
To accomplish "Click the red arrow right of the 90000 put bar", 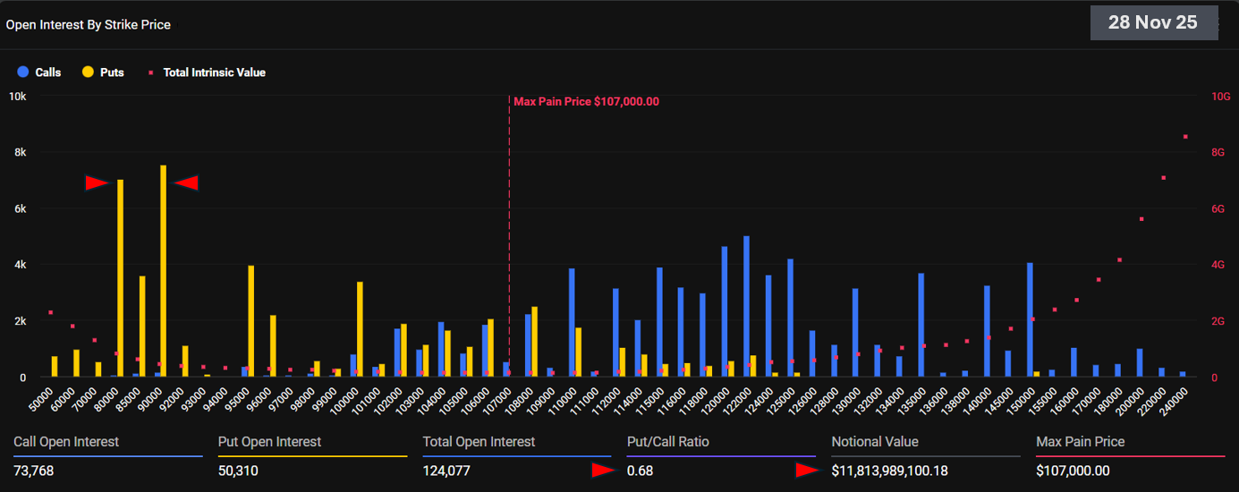I will click(186, 182).
